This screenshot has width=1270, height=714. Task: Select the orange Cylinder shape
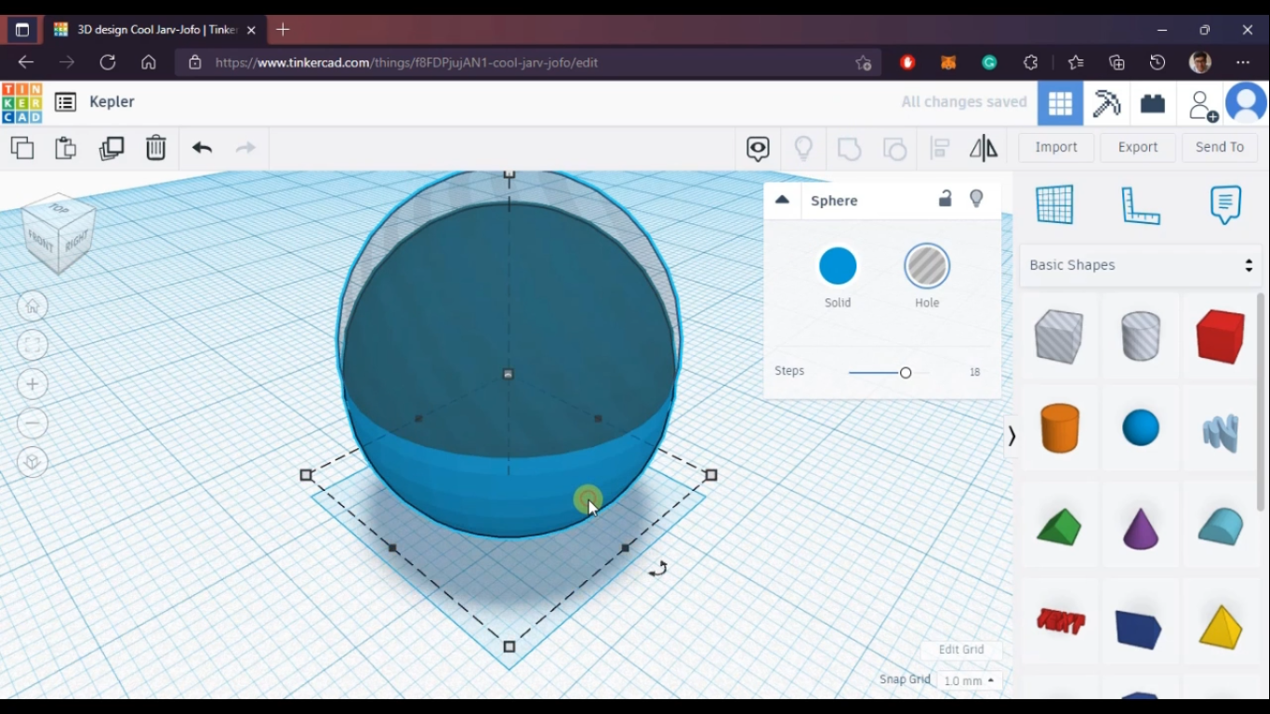pos(1059,428)
